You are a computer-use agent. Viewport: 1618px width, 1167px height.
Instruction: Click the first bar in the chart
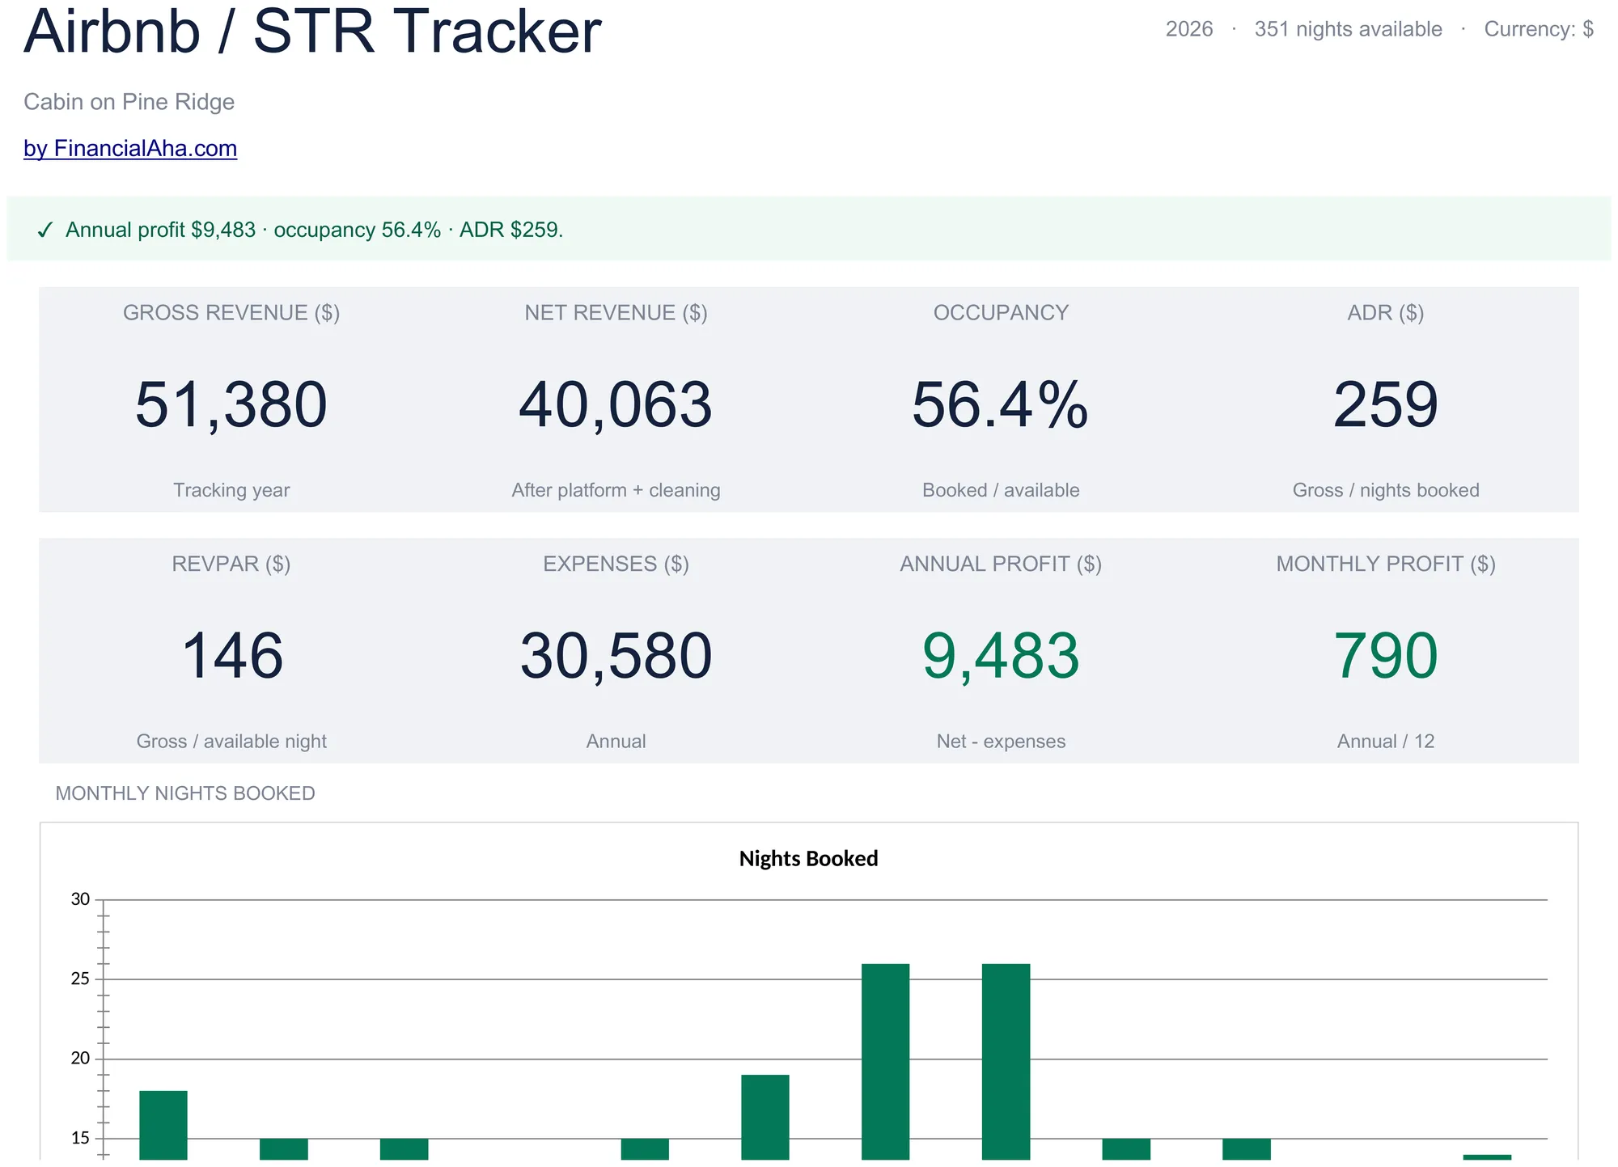163,1125
